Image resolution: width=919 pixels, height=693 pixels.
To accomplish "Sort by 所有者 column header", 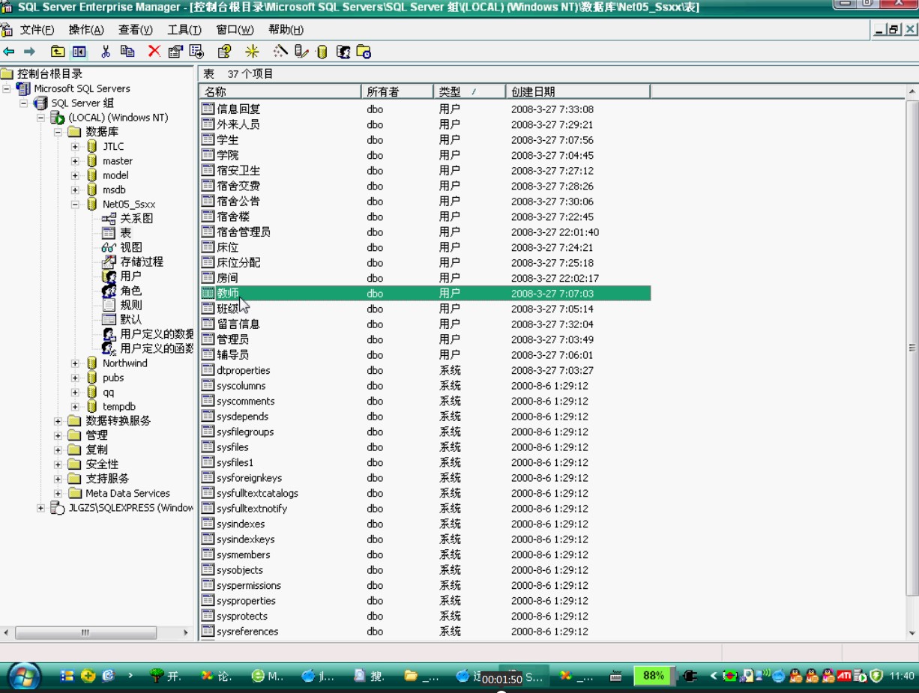I will [x=397, y=91].
